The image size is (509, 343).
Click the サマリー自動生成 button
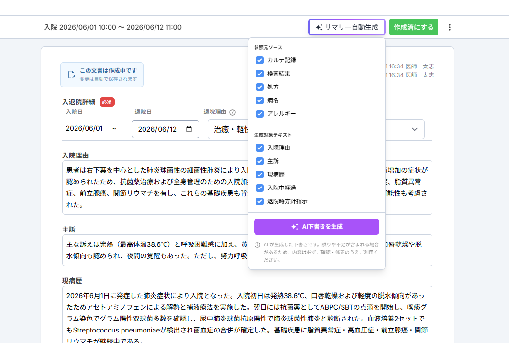point(347,27)
